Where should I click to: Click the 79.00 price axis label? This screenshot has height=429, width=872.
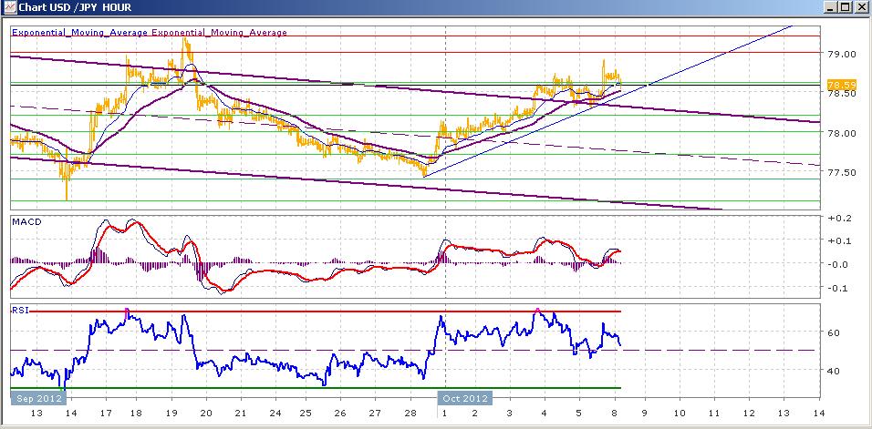pos(841,54)
